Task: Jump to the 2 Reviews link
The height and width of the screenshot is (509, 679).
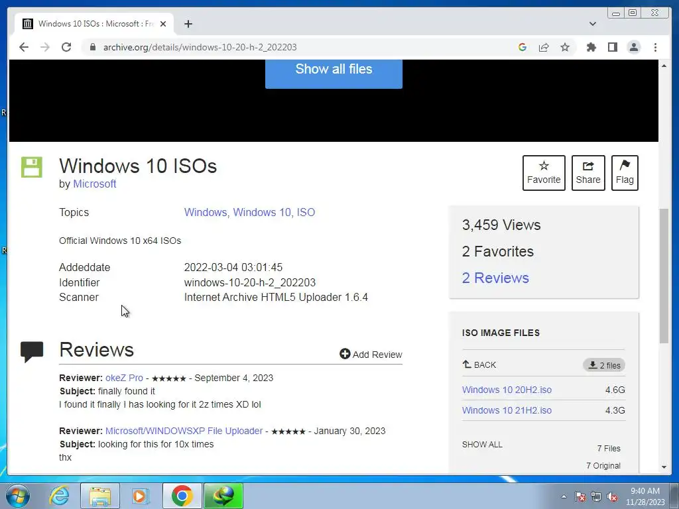Action: [x=495, y=278]
